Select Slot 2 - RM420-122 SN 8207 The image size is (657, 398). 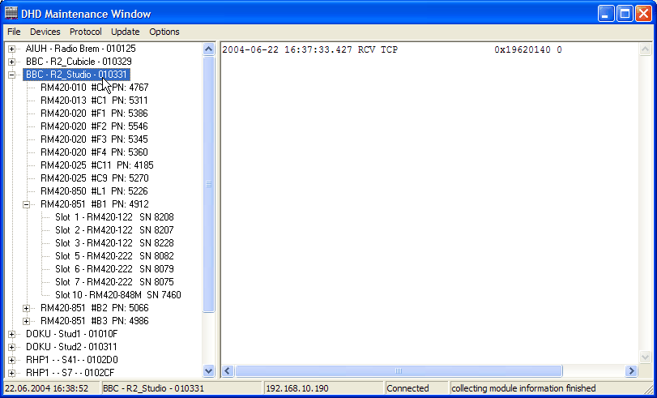pyautogui.click(x=114, y=230)
